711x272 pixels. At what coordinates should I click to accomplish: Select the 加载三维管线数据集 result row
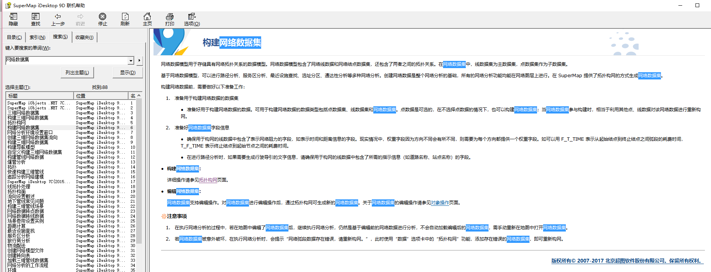tap(71, 260)
